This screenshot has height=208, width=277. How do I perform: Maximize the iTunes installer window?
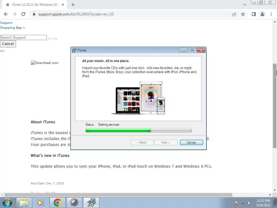pyautogui.click(x=192, y=50)
